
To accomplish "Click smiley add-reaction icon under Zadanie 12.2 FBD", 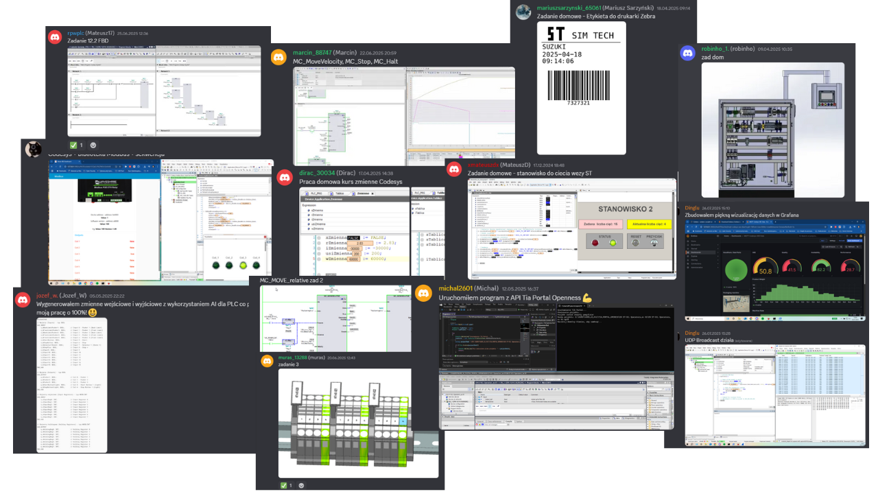I will 93,145.
